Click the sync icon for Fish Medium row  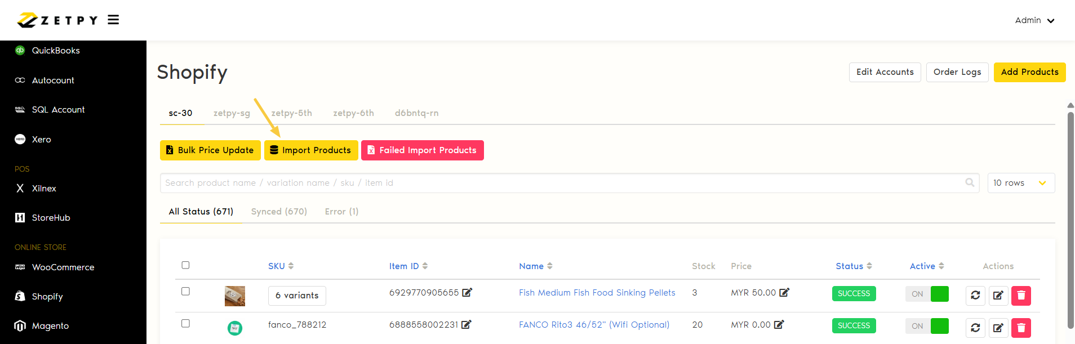[x=975, y=296]
